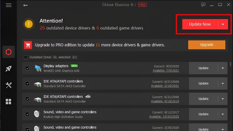Click the DCH badge on Display adapters
Viewport: 233px width, 131px height.
coord(74,66)
